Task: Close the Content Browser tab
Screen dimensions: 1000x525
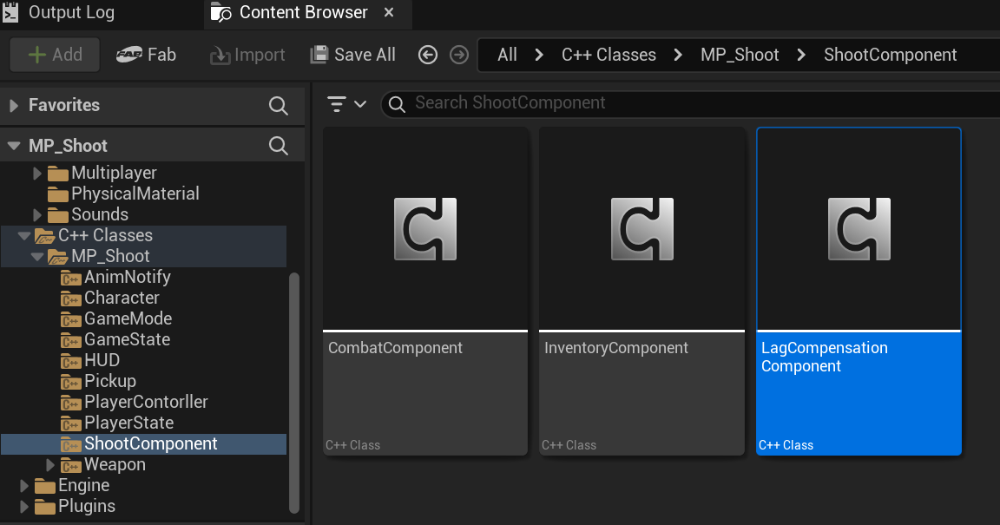Action: click(x=389, y=13)
